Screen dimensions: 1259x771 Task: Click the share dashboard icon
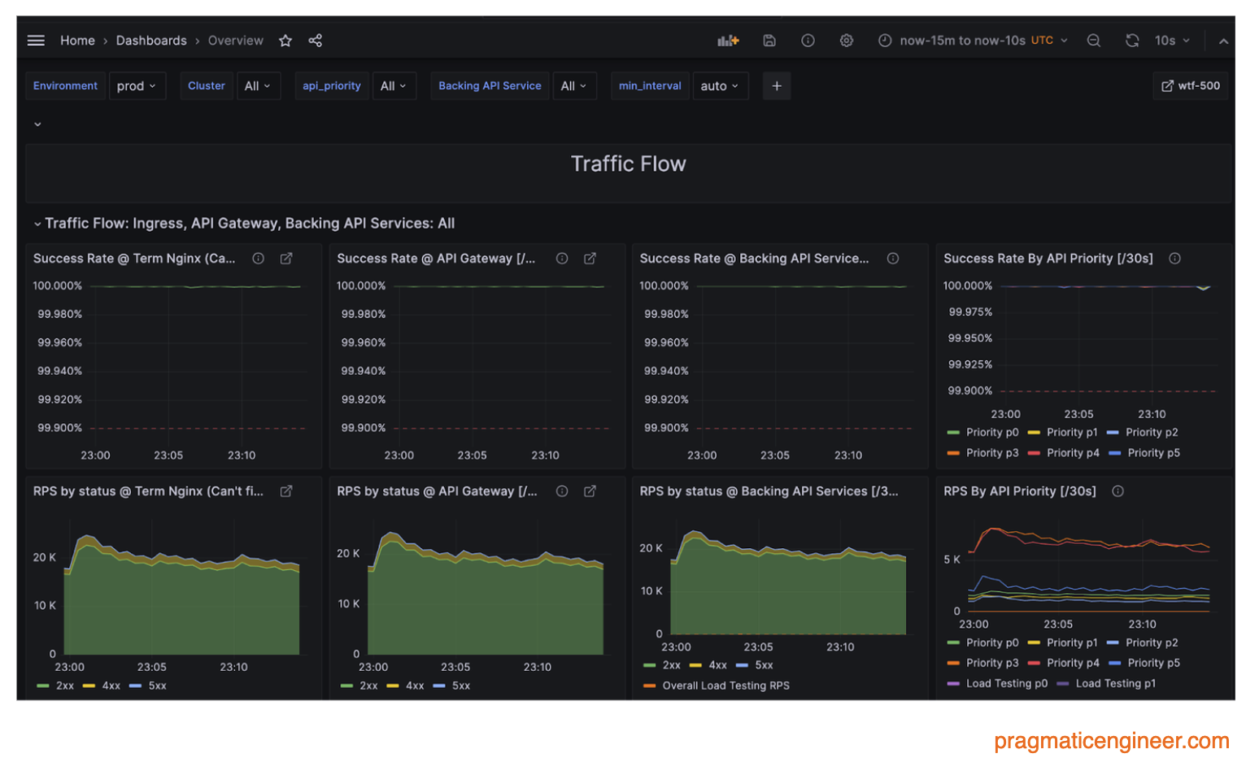coord(316,41)
